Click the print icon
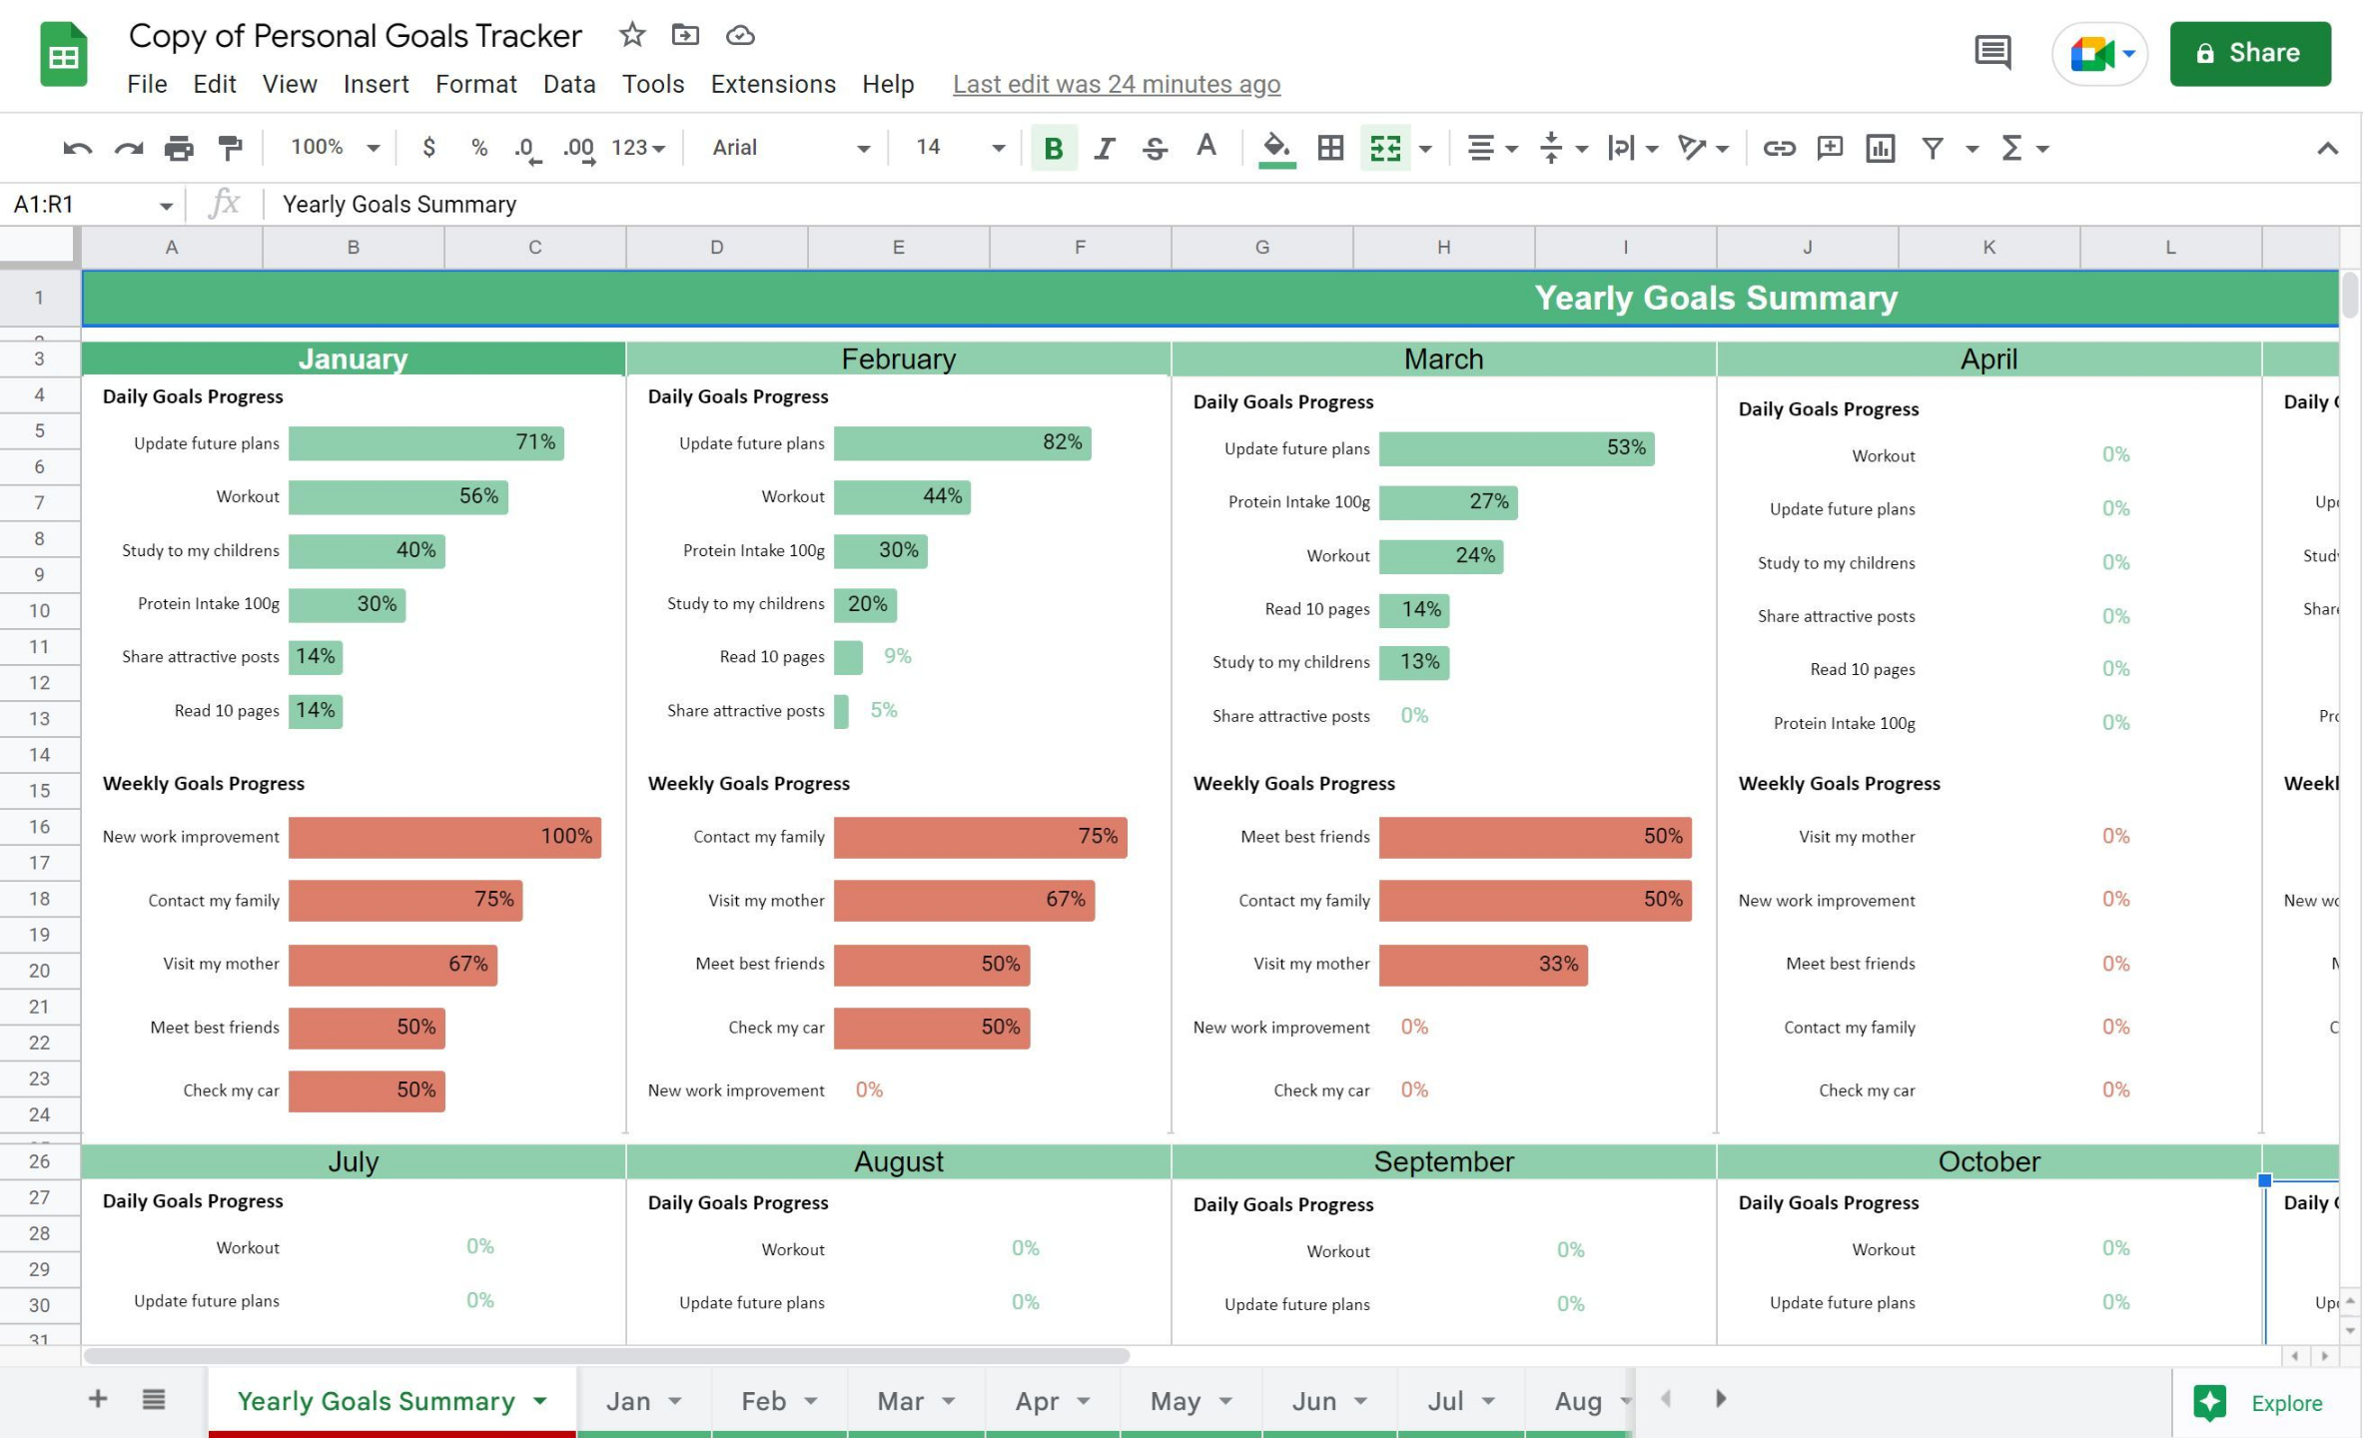This screenshot has height=1438, width=2363. [x=179, y=148]
